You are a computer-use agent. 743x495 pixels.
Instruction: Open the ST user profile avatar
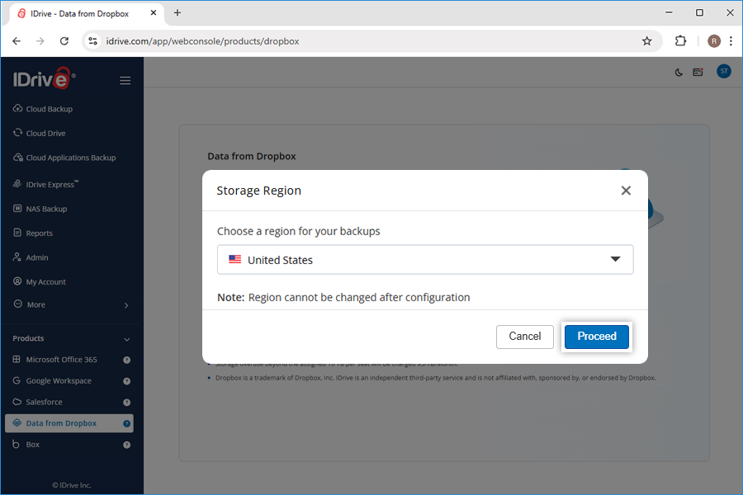pyautogui.click(x=723, y=72)
